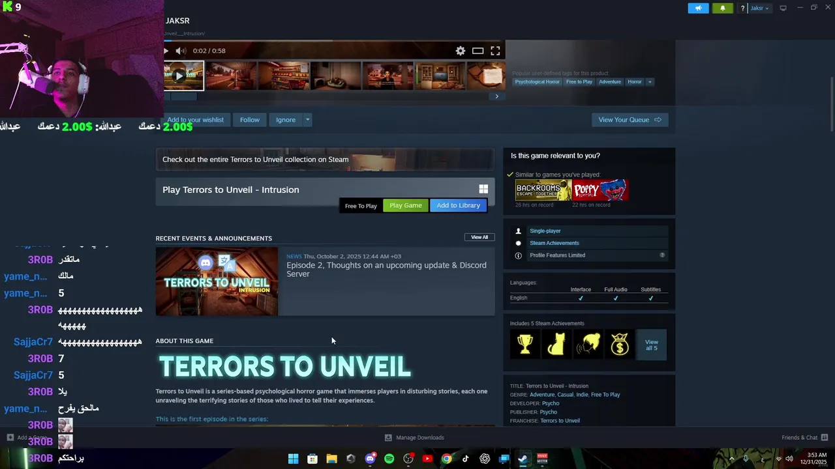
Task: Select the trailer thumbnail with play icon
Action: 183,76
